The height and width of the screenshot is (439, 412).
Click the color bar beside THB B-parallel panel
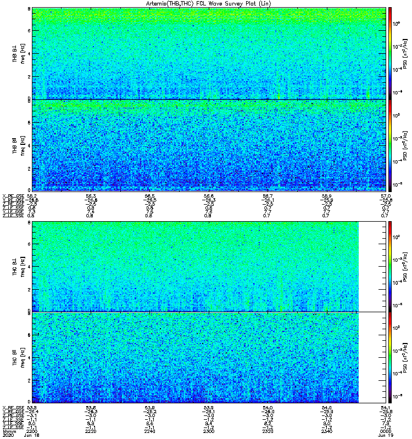pyautogui.click(x=390, y=145)
